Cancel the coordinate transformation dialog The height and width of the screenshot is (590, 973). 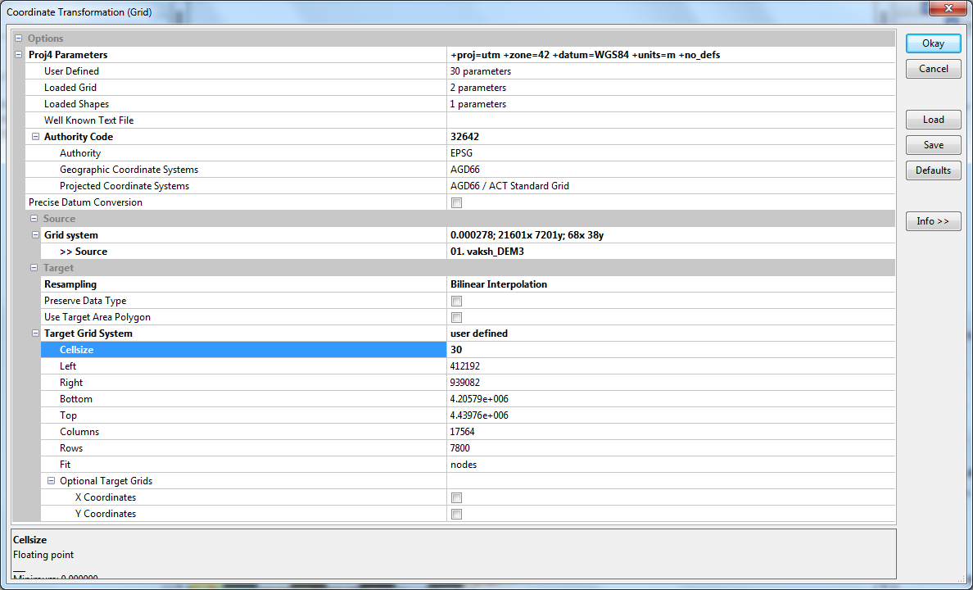pos(934,69)
